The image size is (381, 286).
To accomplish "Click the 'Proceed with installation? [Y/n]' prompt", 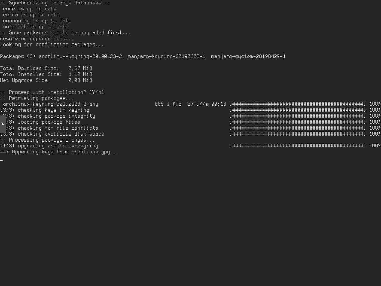I will point(52,92).
